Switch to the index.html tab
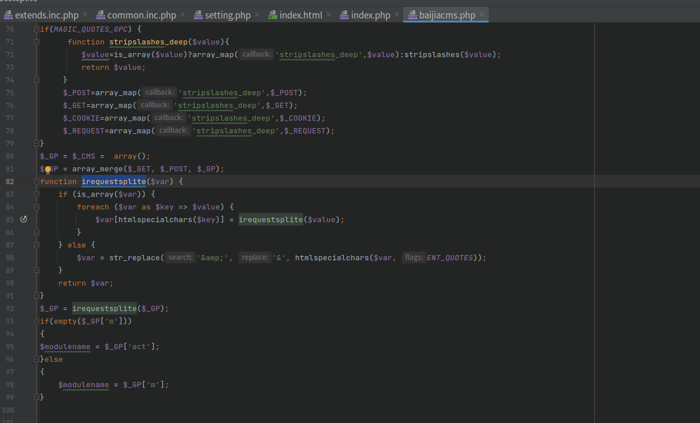700x423 pixels. tap(300, 15)
